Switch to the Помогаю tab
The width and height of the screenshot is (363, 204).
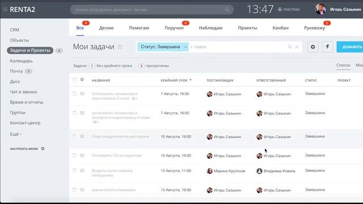point(139,28)
